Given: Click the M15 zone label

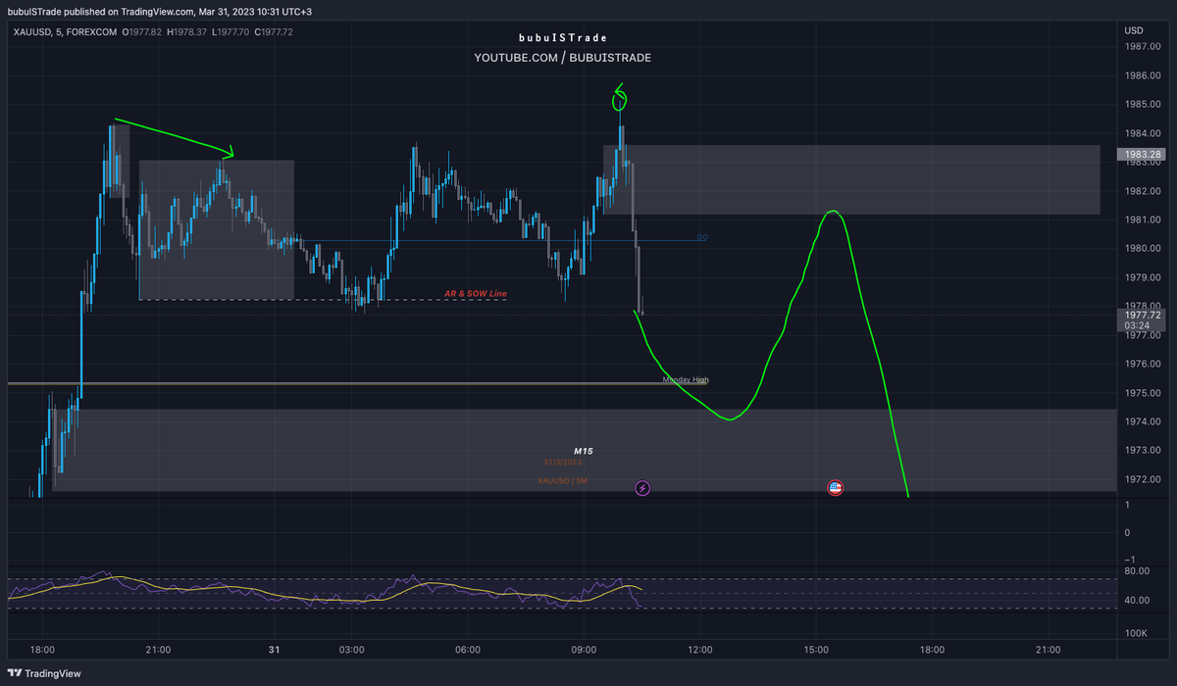Looking at the screenshot, I should [584, 451].
